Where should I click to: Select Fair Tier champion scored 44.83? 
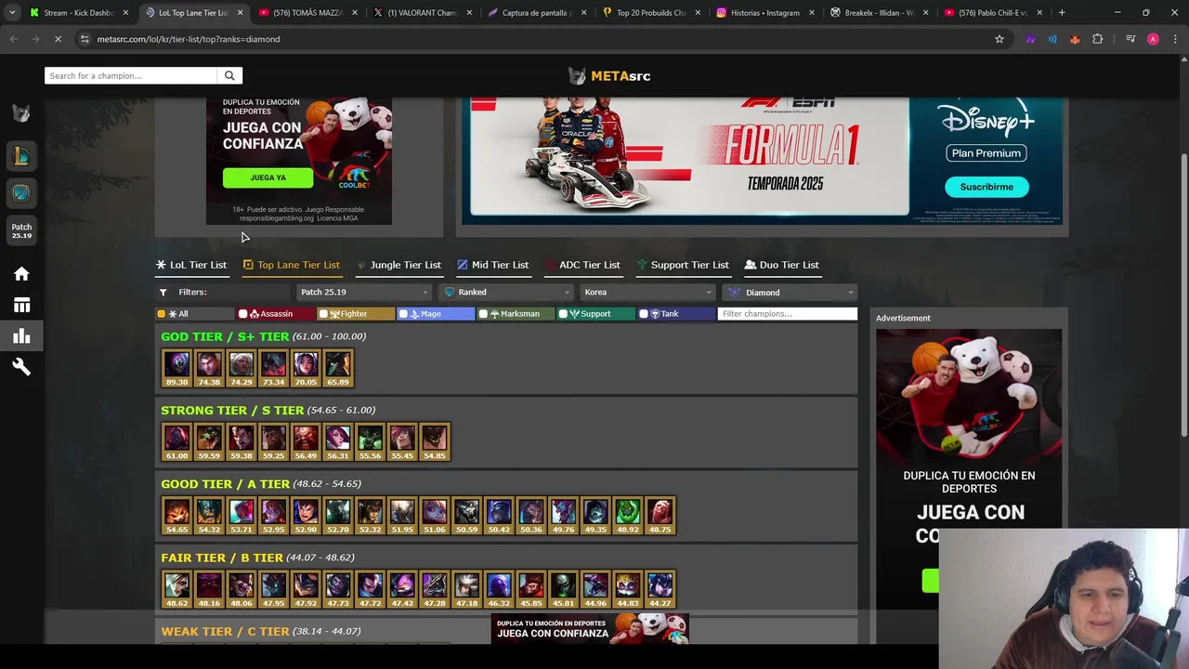(628, 590)
